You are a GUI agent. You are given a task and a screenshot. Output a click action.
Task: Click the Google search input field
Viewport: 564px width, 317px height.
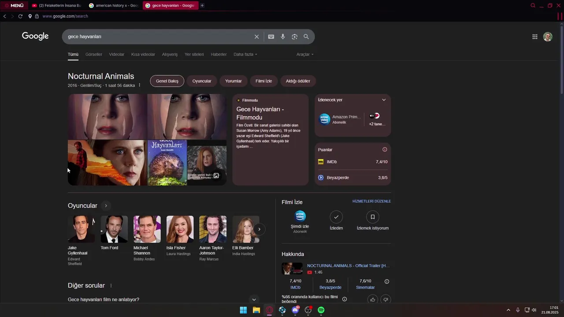159,37
